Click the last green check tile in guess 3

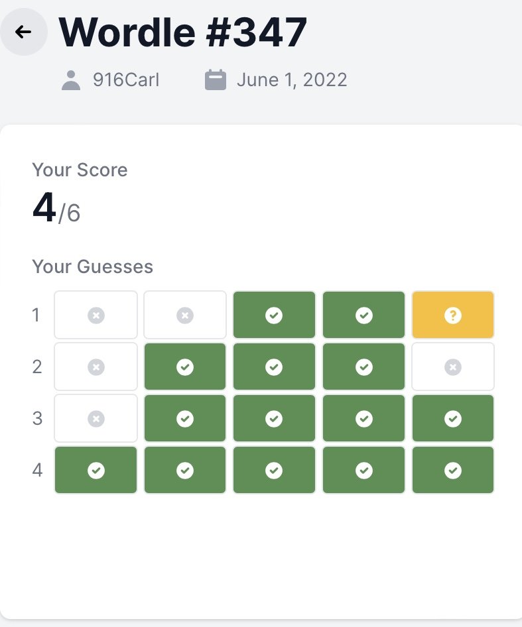coord(453,418)
